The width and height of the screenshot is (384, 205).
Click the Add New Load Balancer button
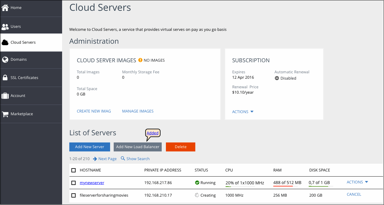[138, 147]
